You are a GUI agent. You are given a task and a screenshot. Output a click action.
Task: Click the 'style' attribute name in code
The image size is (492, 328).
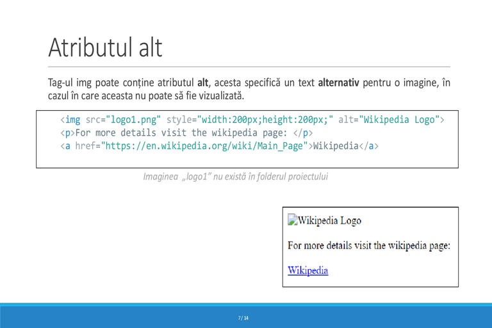pos(179,120)
